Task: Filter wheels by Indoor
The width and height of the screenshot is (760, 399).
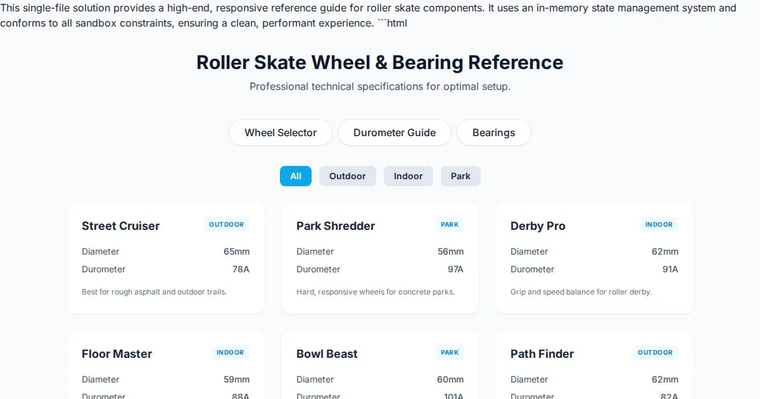Action: 408,176
